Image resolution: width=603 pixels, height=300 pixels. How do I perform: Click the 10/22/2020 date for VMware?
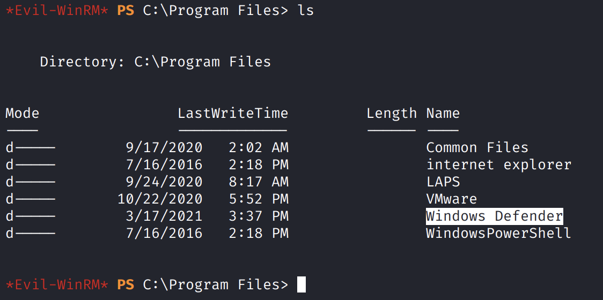(x=160, y=199)
